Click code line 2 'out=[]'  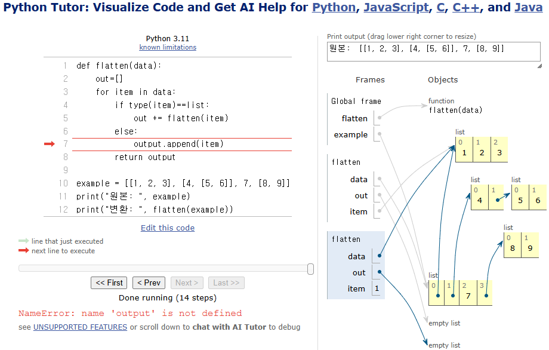coord(109,79)
